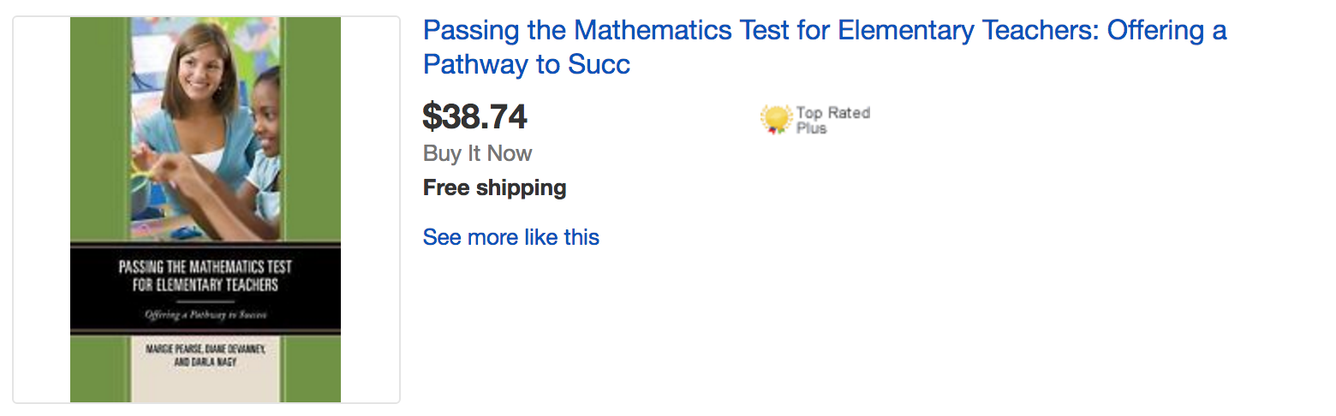Click the author names on the cover
This screenshot has height=416, width=1336.
click(x=206, y=355)
